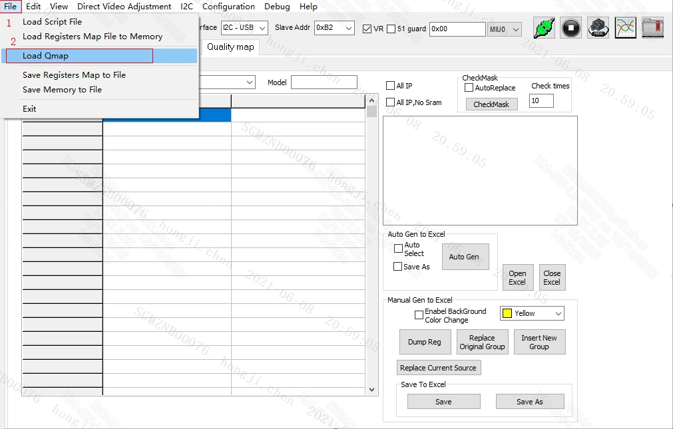Viewport: 673px width, 429px height.
Task: Click the Check times value field
Action: (x=541, y=101)
